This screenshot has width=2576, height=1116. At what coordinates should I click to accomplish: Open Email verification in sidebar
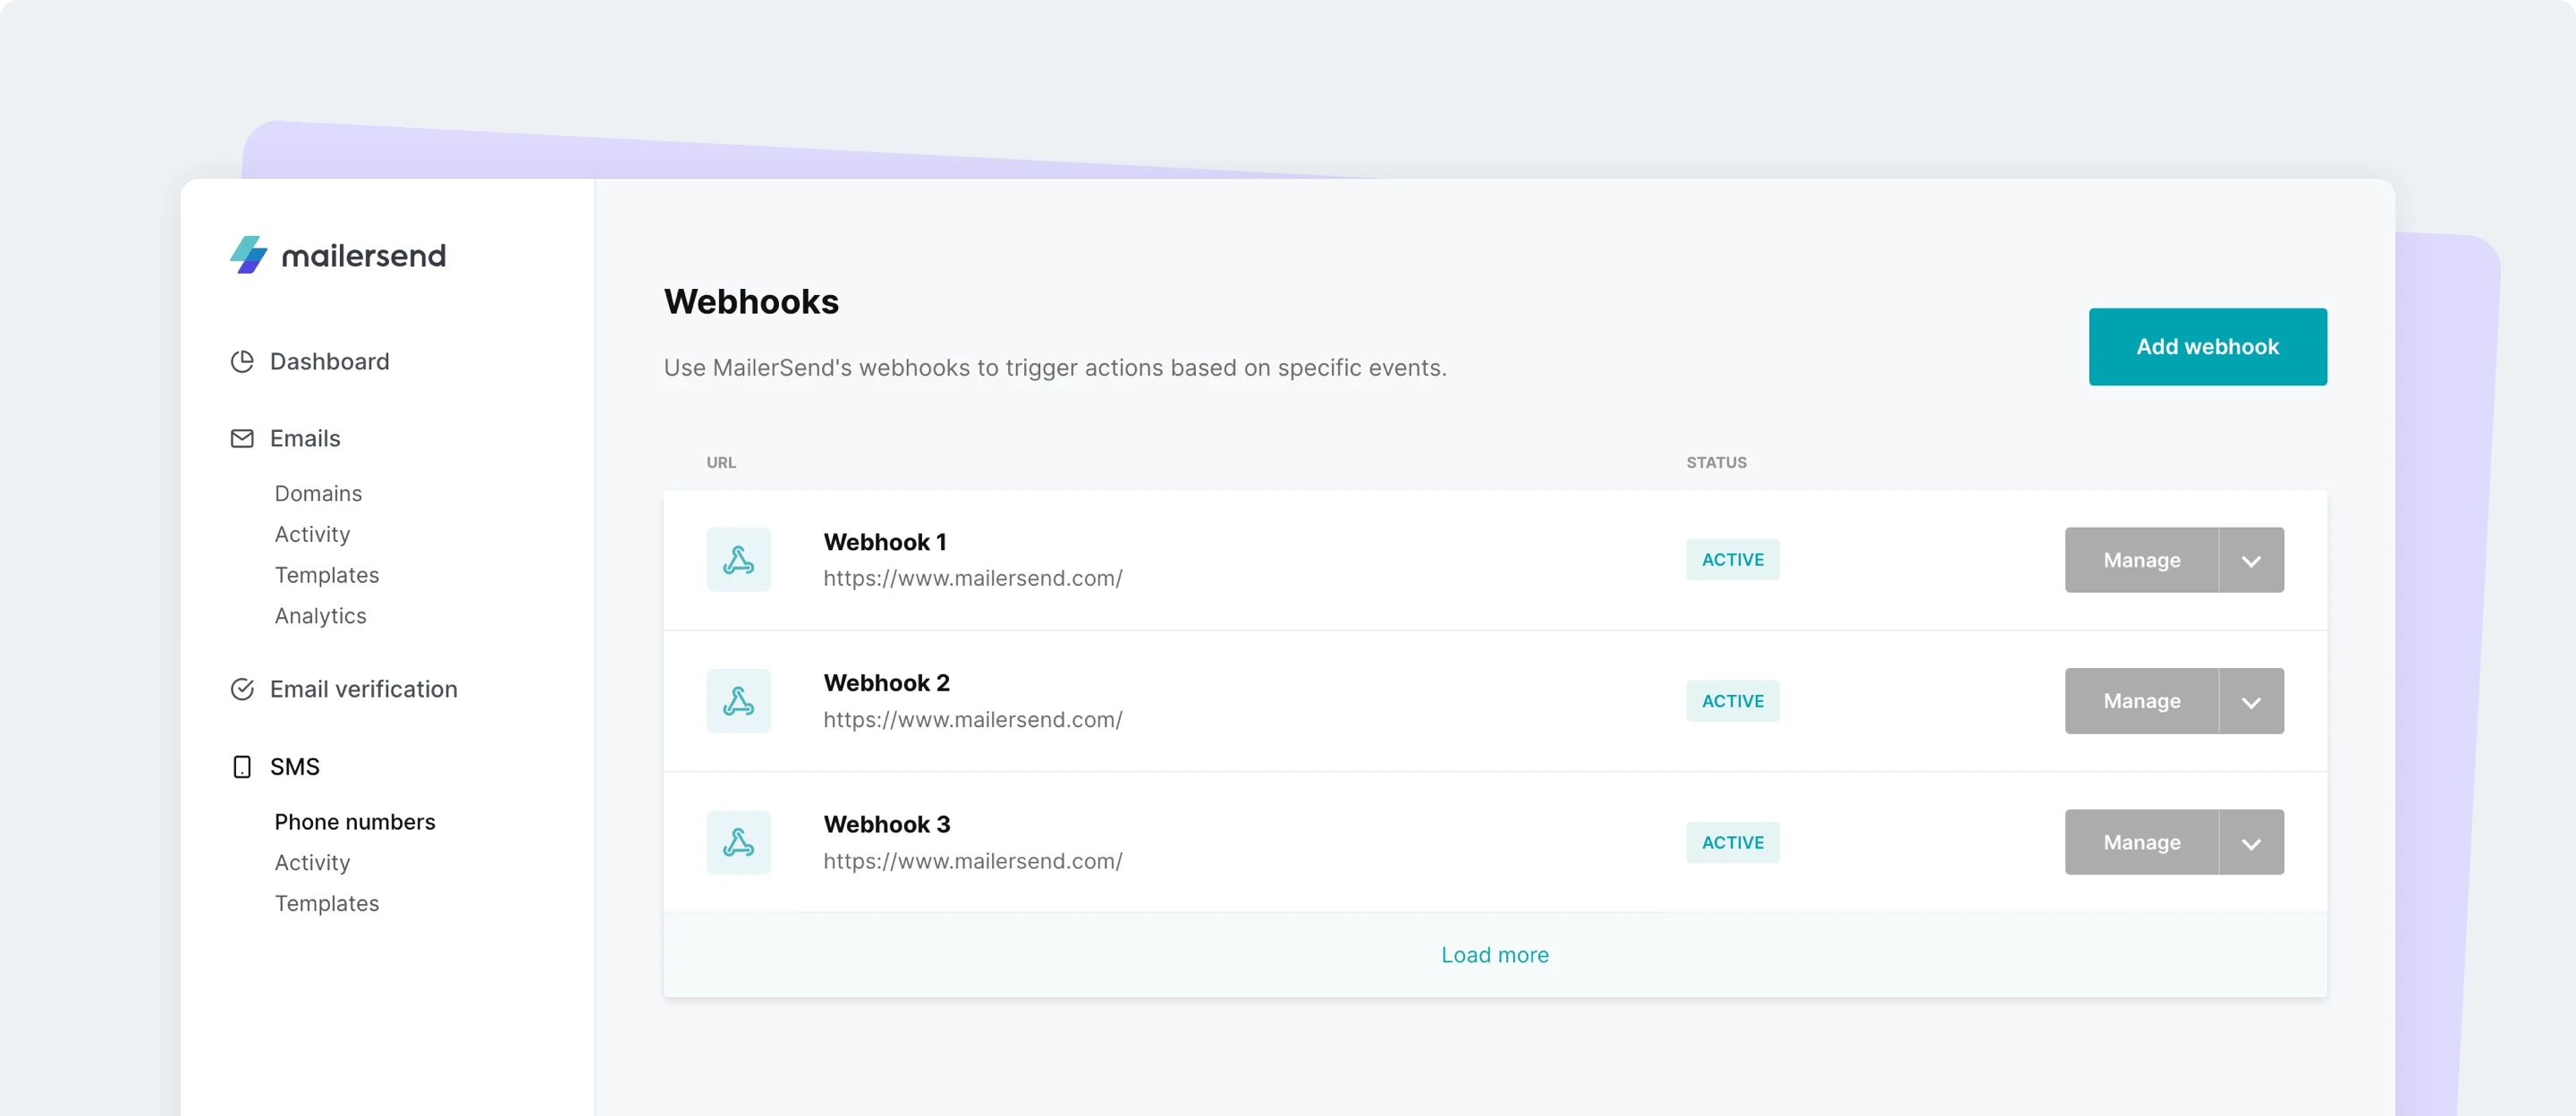point(363,689)
